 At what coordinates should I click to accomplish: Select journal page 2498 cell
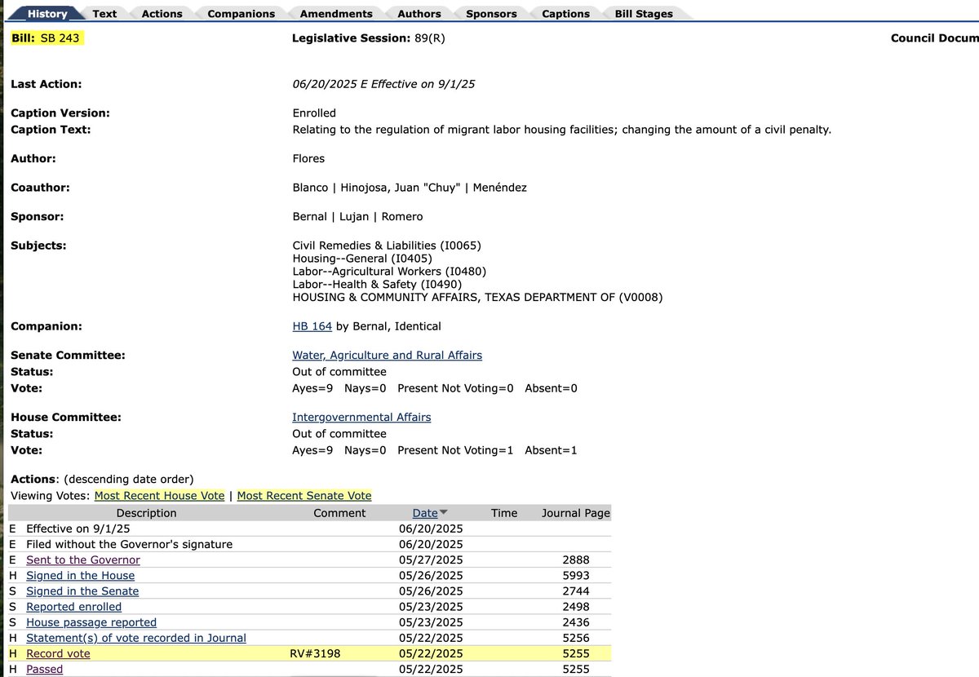tap(575, 607)
